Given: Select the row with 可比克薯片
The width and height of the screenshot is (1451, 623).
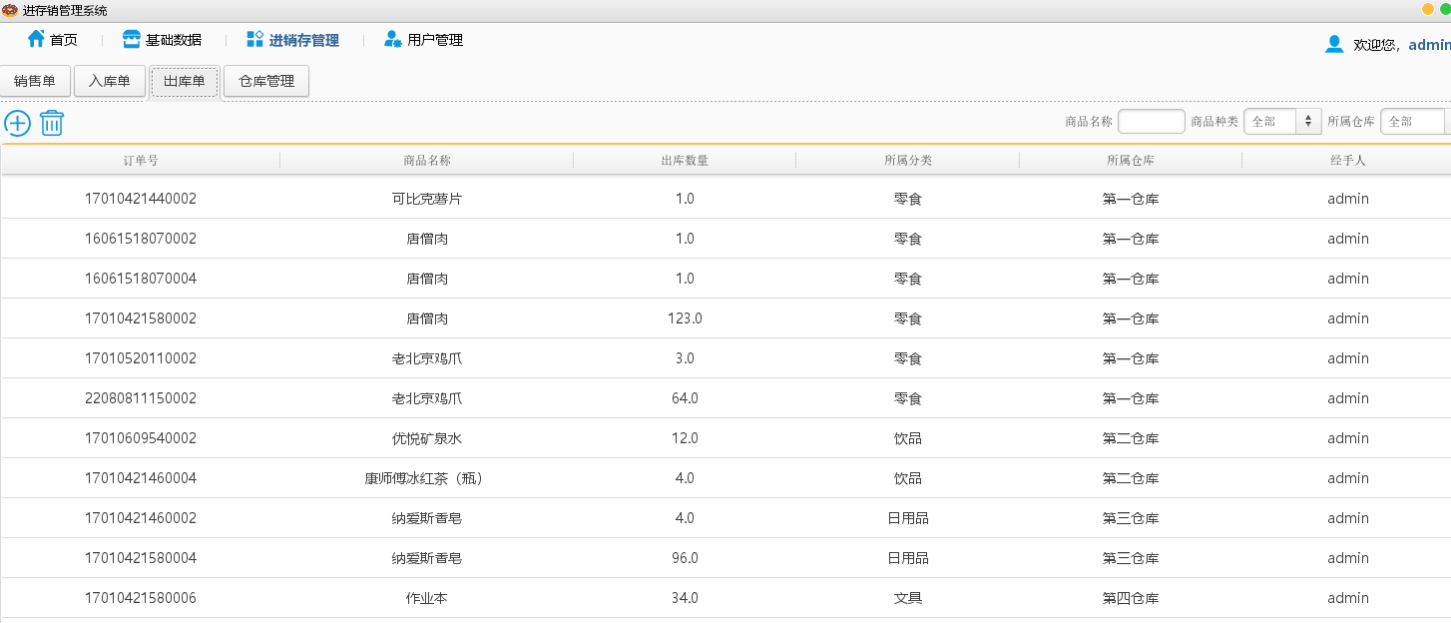Looking at the screenshot, I should (426, 199).
